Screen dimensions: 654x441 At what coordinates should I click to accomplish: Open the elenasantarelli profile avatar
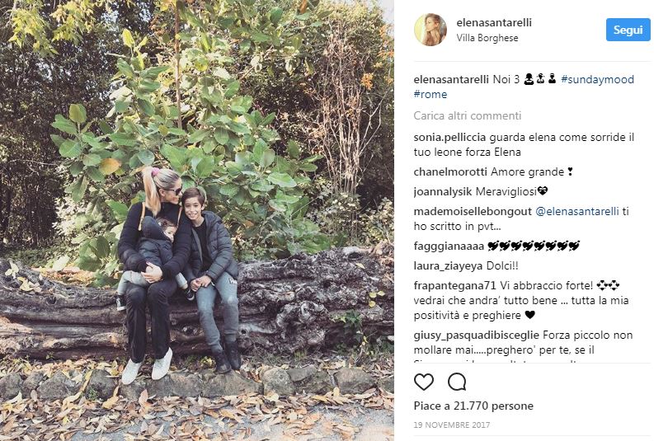[x=431, y=30]
